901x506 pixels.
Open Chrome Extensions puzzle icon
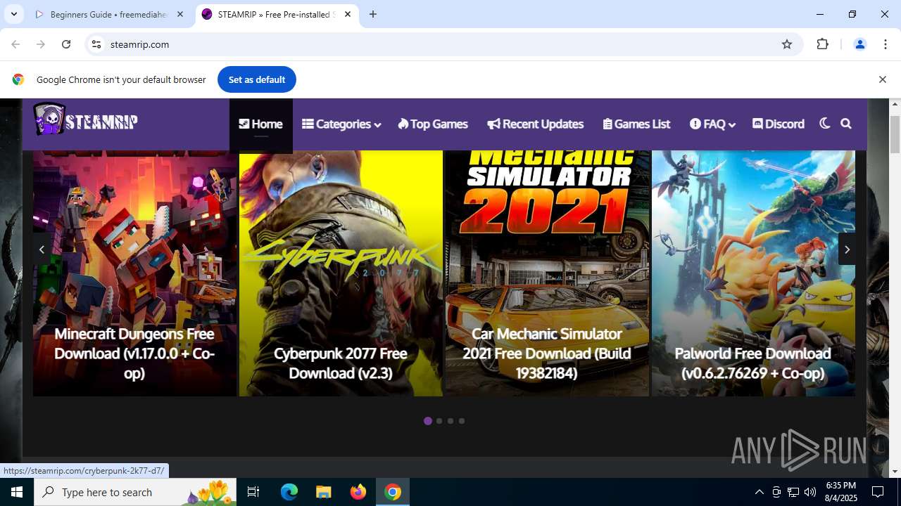(823, 44)
